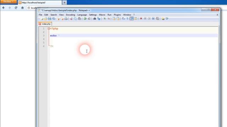Close document with menu bar X
Screen dimensions: 227x127
[217, 15]
